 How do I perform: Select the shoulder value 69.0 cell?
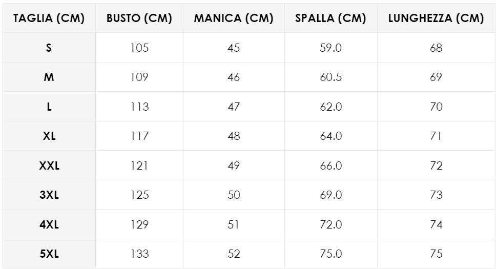click(x=330, y=195)
